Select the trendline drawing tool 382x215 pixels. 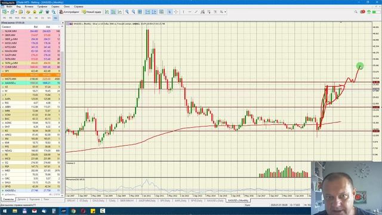click(196, 12)
